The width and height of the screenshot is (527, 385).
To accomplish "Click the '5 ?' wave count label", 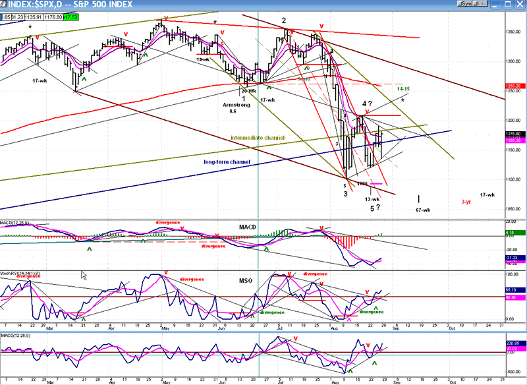I will pyautogui.click(x=375, y=208).
